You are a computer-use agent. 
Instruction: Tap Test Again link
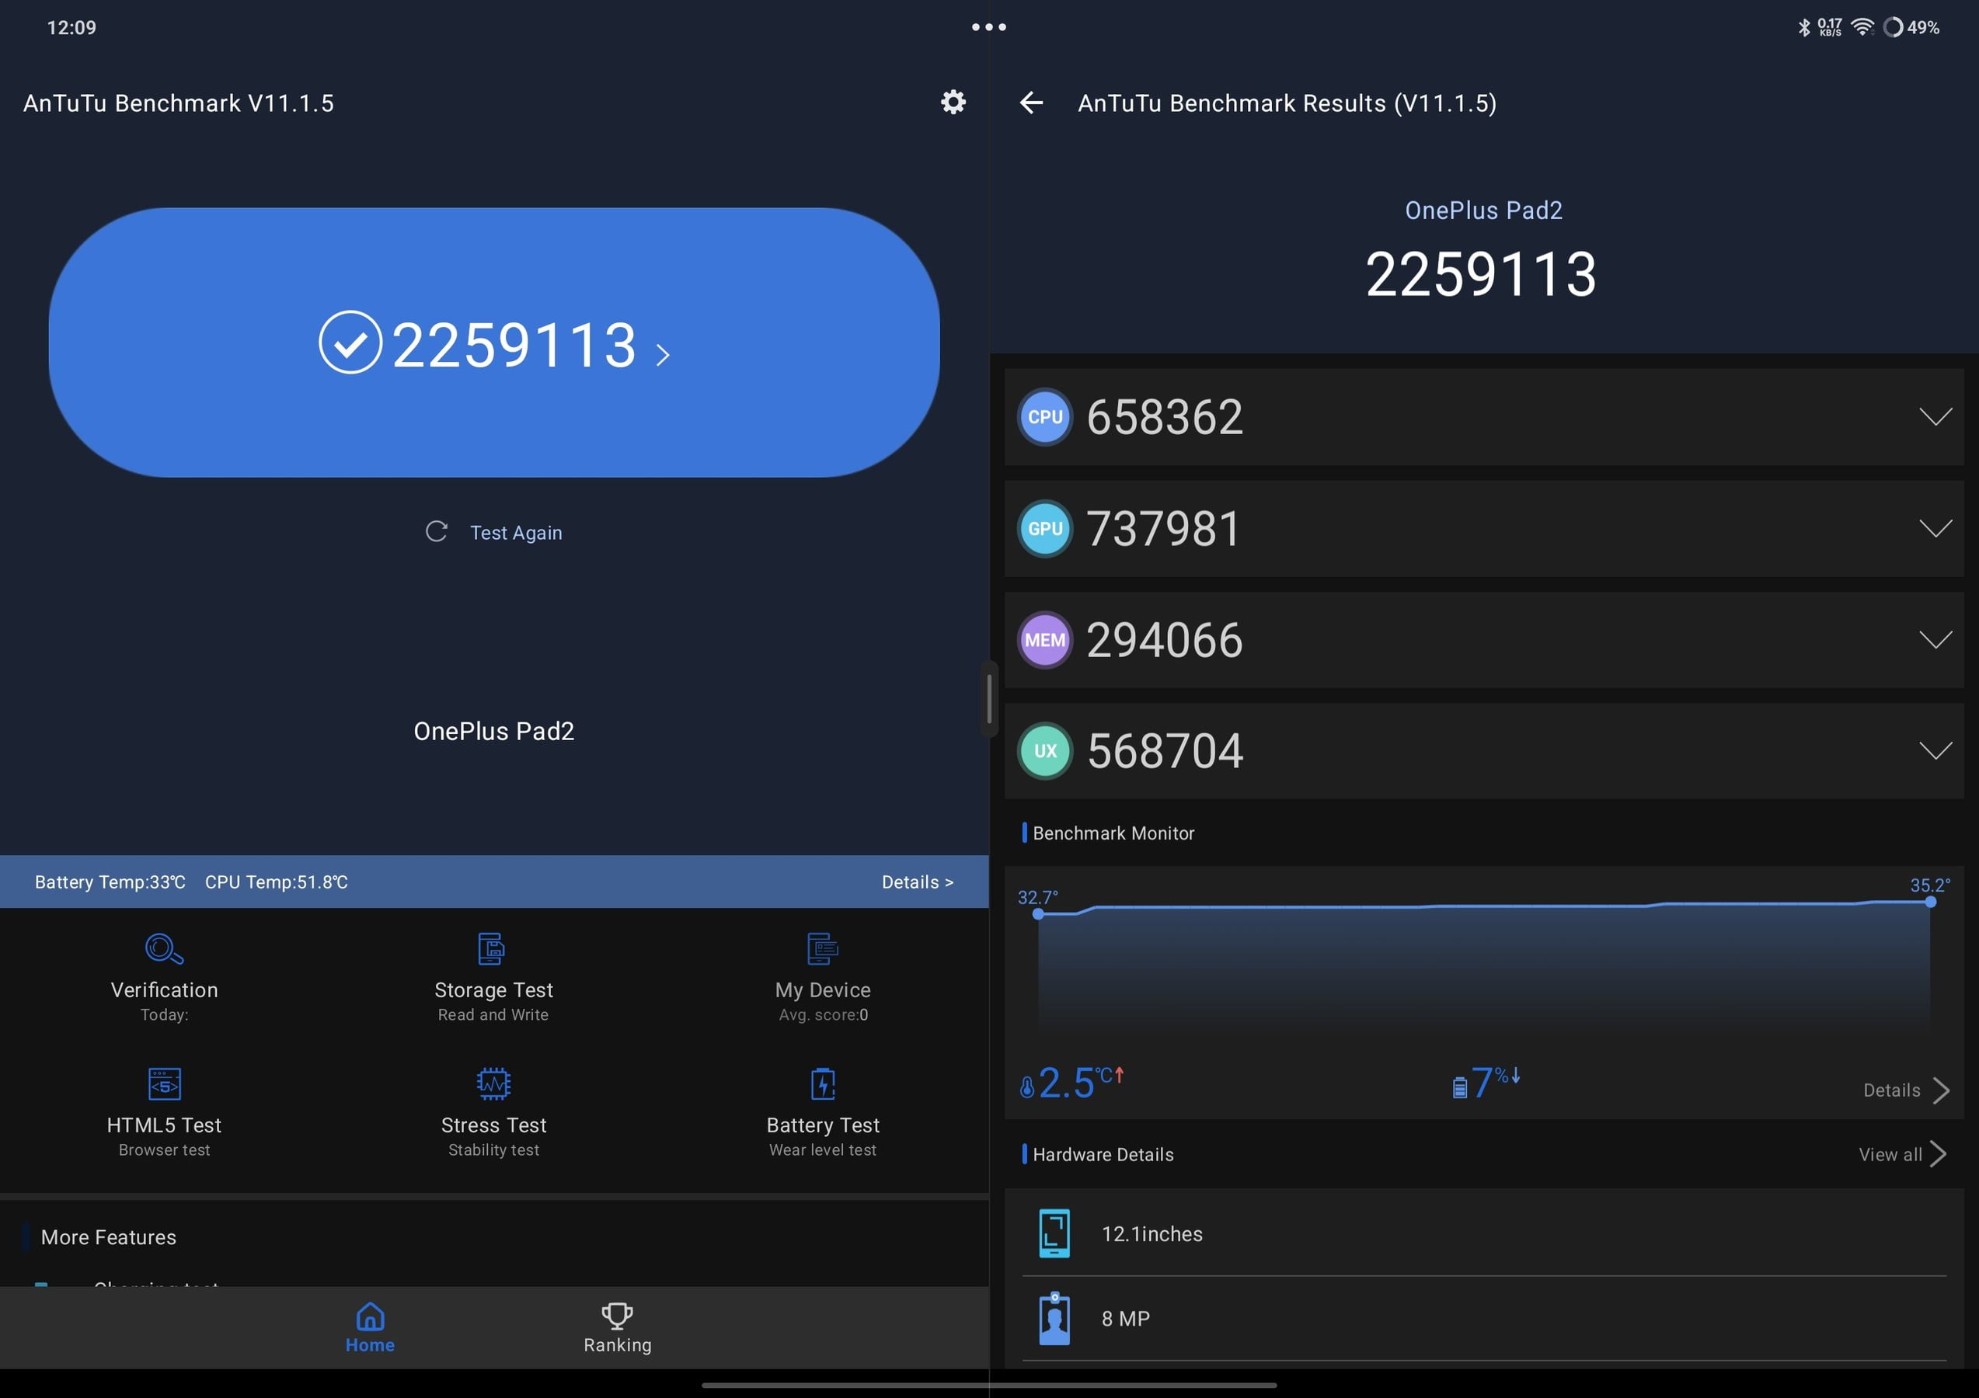(515, 532)
